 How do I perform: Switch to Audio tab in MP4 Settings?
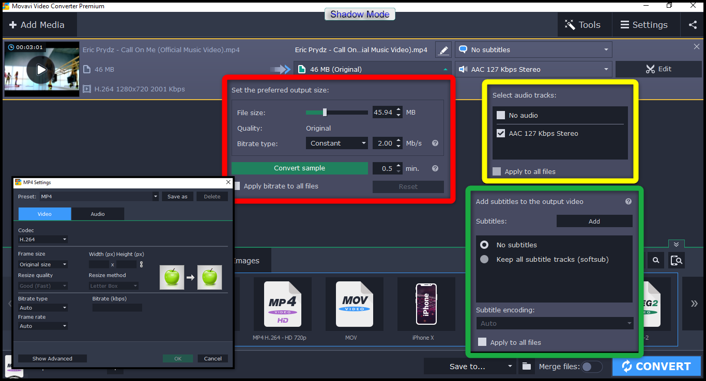tap(98, 214)
